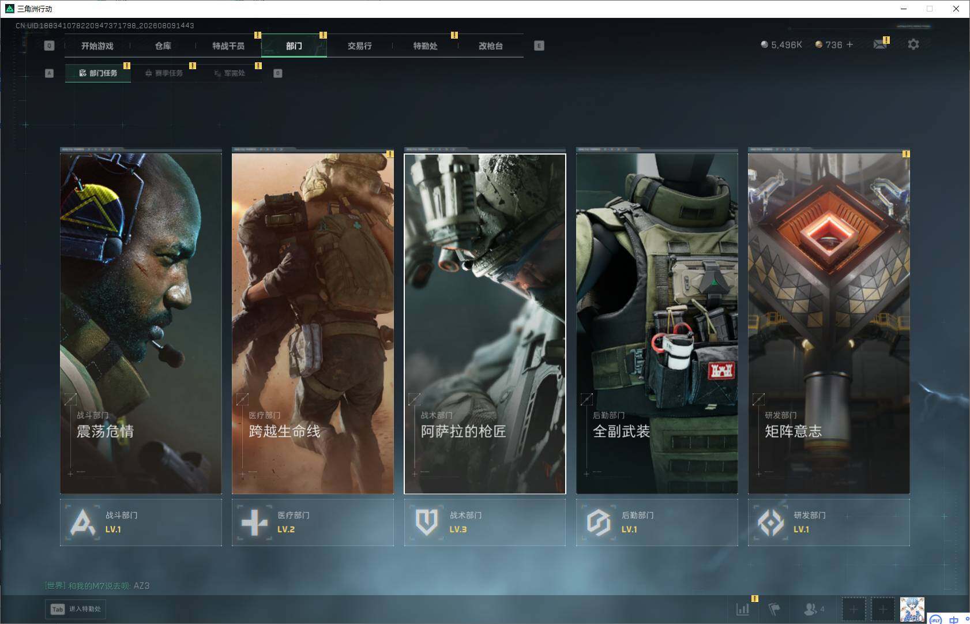Open the 震荡危情 combat department card
This screenshot has height=624, width=970.
pos(141,323)
